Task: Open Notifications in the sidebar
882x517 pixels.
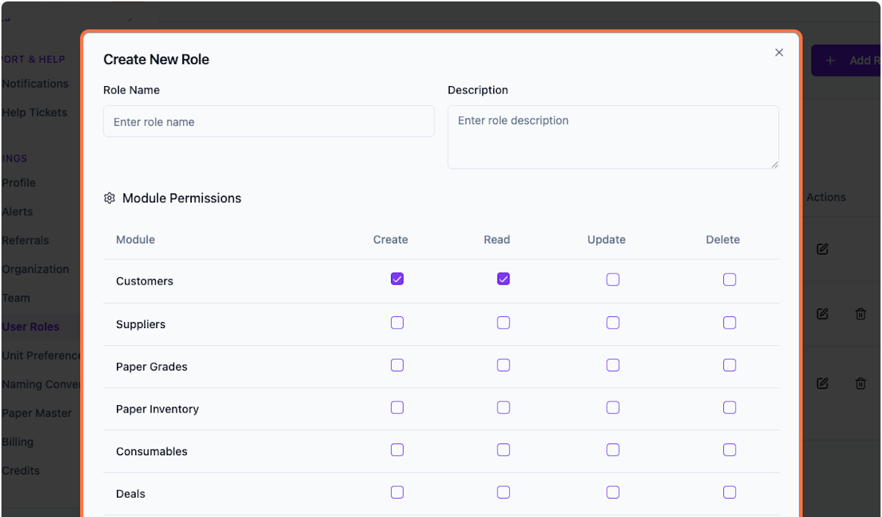Action: (35, 83)
